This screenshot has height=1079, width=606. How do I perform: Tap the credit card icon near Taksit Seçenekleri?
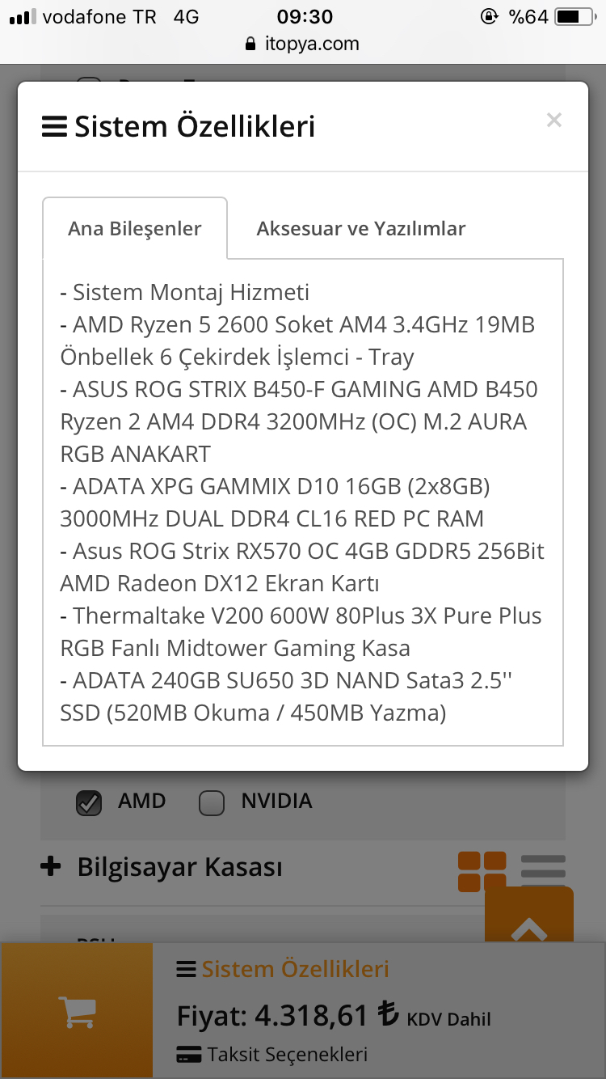(188, 1055)
